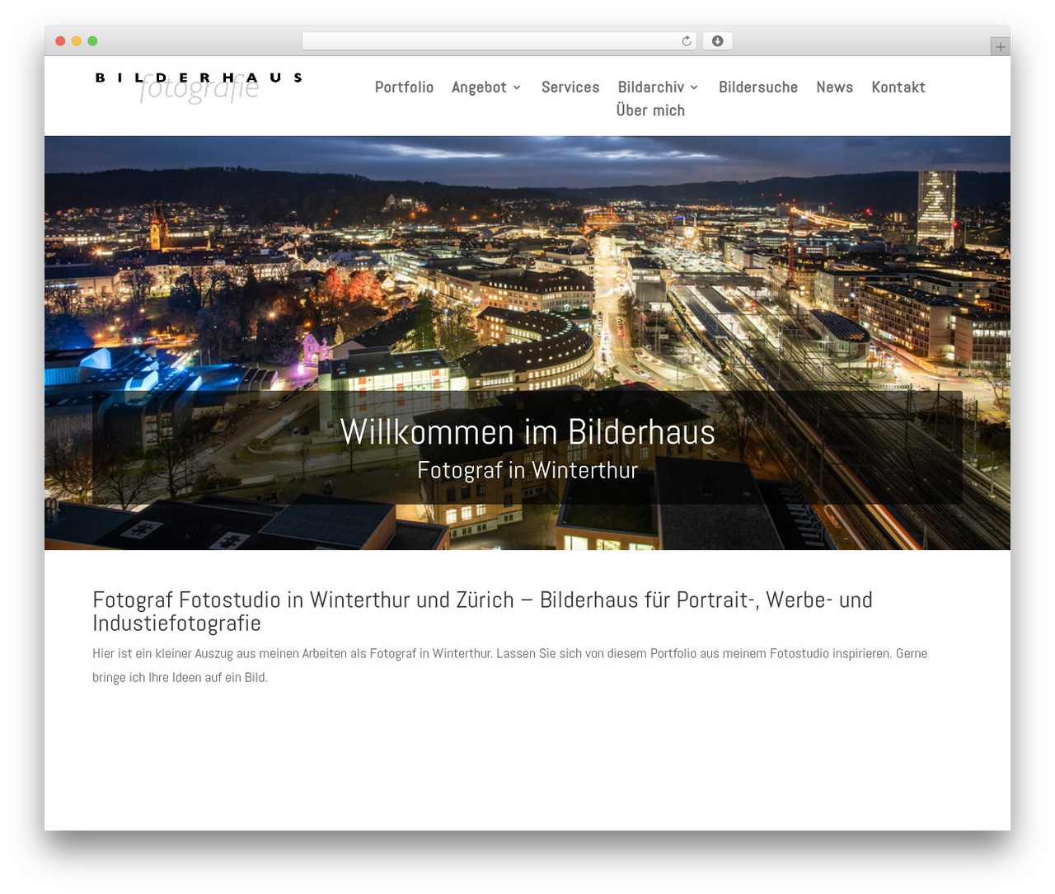Maximize the window using the green button
The width and height of the screenshot is (1055, 894).
92,41
